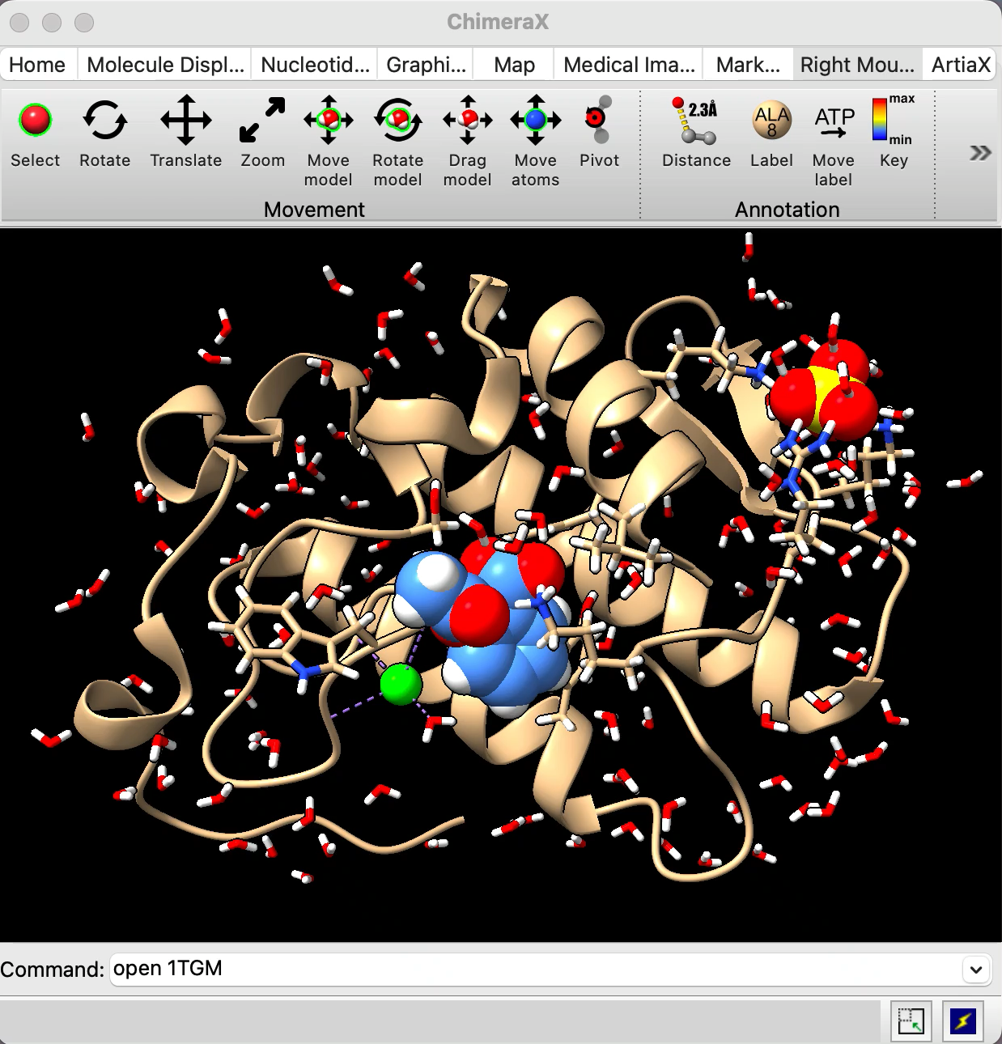1002x1044 pixels.
Task: Select the Select mouse mode icon
Action: [35, 121]
